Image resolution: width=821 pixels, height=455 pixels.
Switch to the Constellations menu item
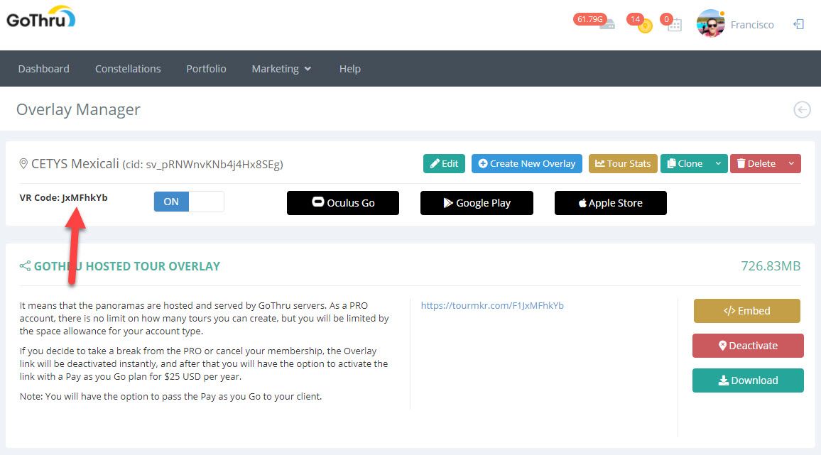[128, 68]
